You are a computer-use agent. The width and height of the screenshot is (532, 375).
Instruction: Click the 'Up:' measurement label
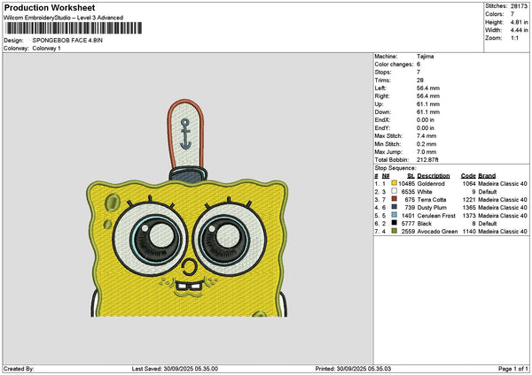(x=379, y=103)
